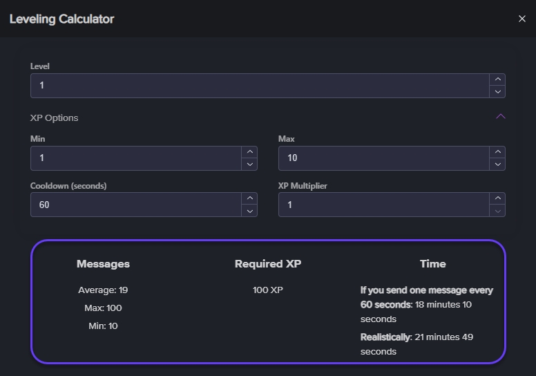Close the Leveling Calculator dialog
The width and height of the screenshot is (536, 376).
(x=521, y=19)
